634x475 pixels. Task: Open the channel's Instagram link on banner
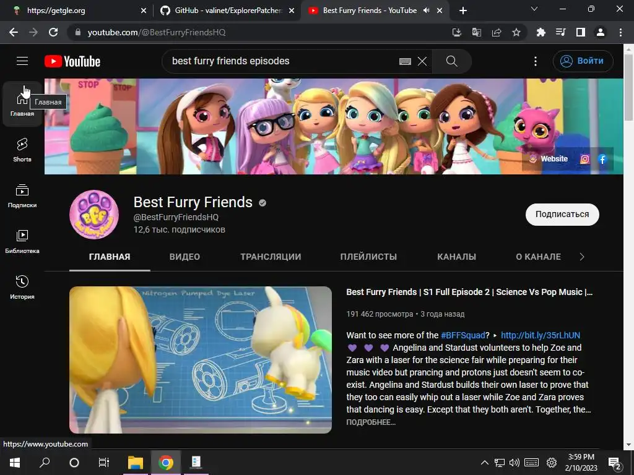[x=584, y=159]
